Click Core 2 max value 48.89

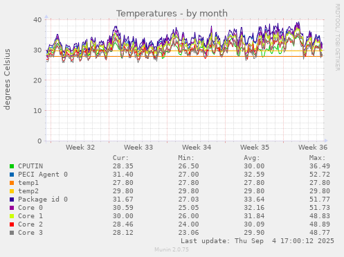point(320,224)
